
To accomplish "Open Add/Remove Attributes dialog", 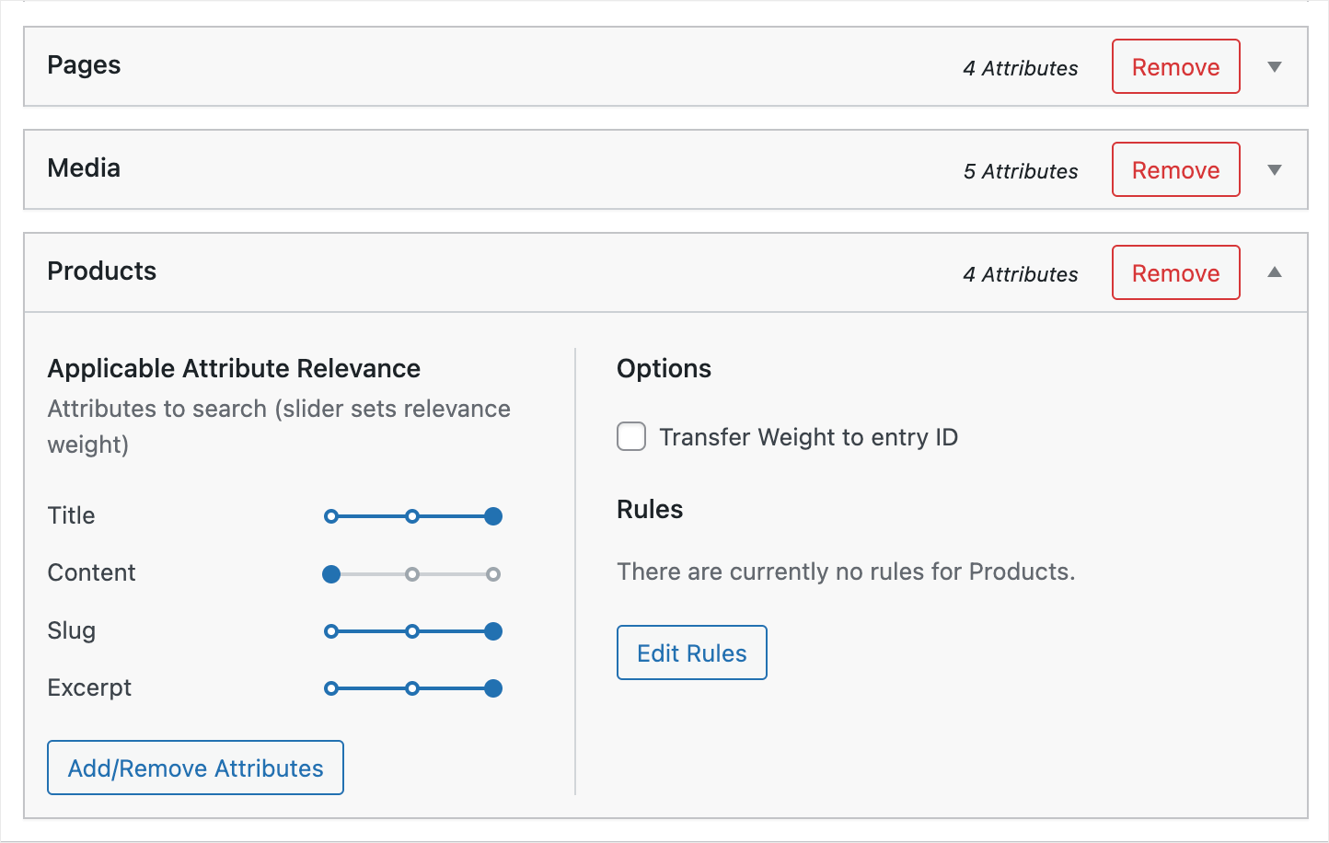I will coord(195,768).
